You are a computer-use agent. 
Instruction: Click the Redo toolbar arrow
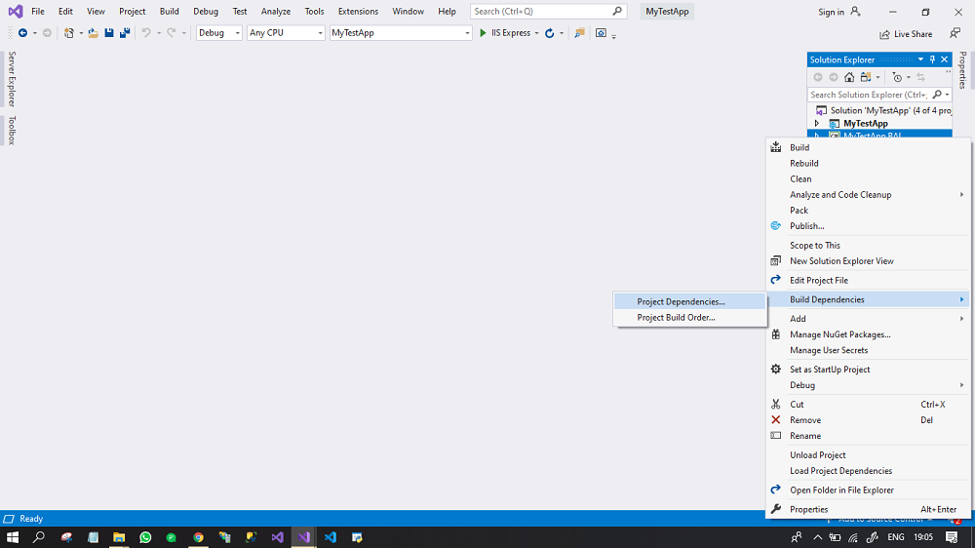pos(171,33)
